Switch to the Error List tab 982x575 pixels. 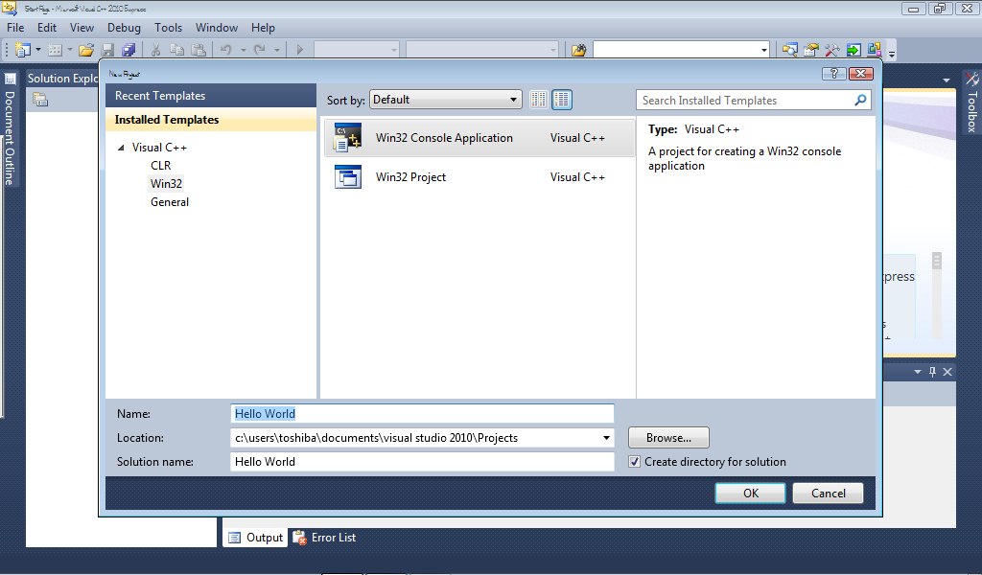coord(325,538)
